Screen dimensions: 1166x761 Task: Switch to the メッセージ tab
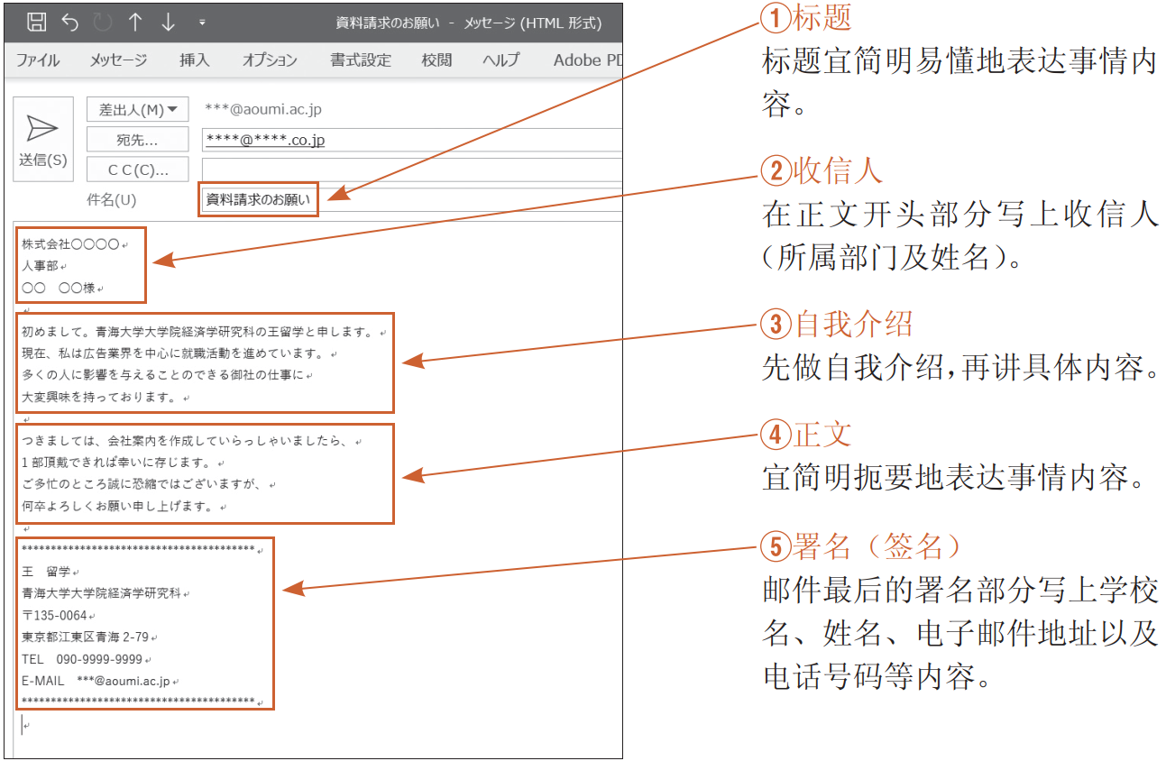pos(117,60)
